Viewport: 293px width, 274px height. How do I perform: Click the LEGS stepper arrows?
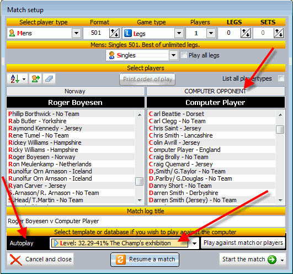click(x=246, y=33)
